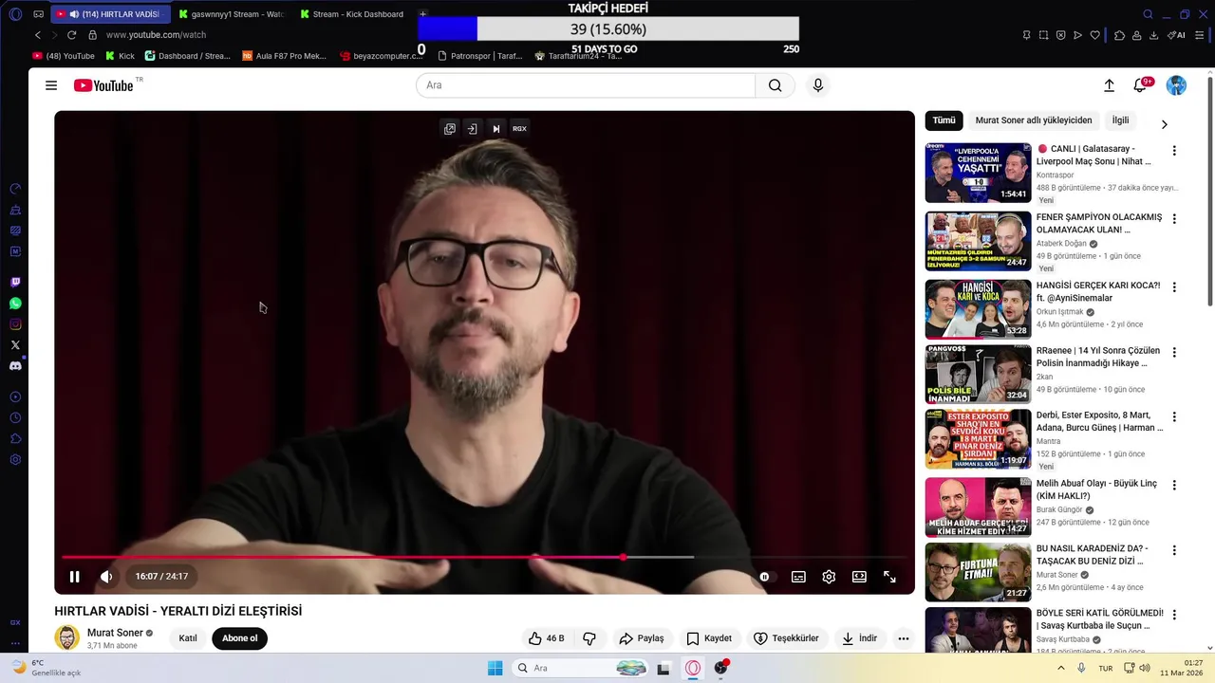The height and width of the screenshot is (683, 1215).
Task: Dislike the video
Action: tap(589, 638)
